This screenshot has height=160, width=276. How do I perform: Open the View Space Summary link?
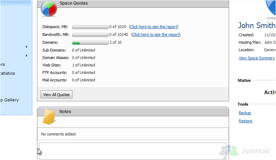pyautogui.click(x=257, y=58)
